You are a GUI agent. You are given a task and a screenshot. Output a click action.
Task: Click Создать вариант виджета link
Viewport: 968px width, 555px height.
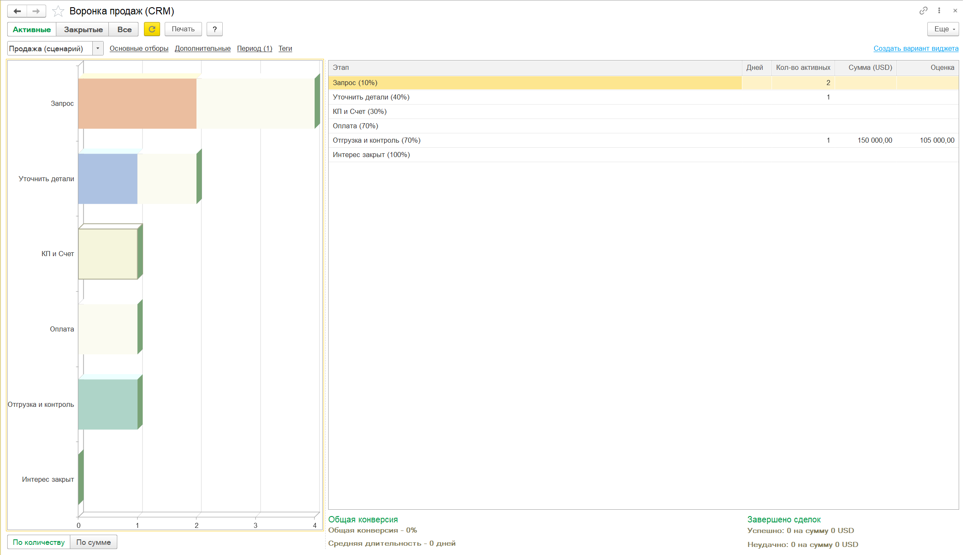coord(915,48)
